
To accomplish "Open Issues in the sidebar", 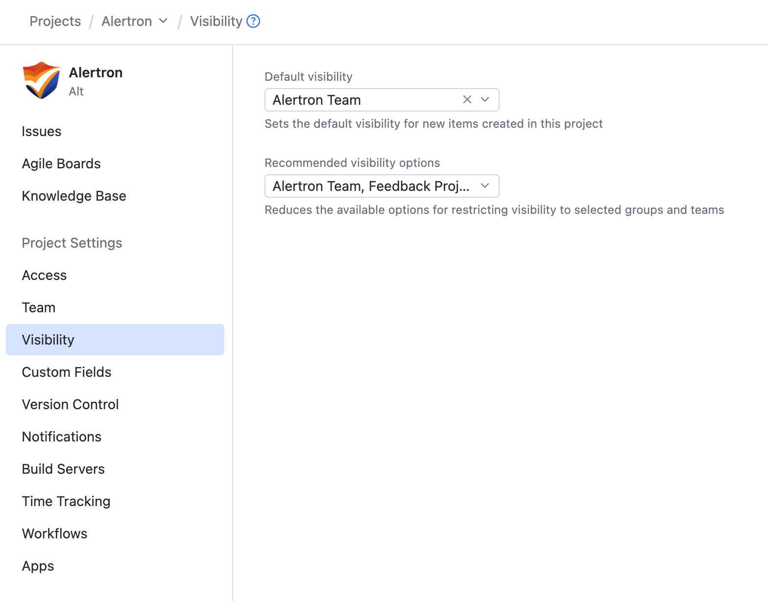I will (x=42, y=131).
